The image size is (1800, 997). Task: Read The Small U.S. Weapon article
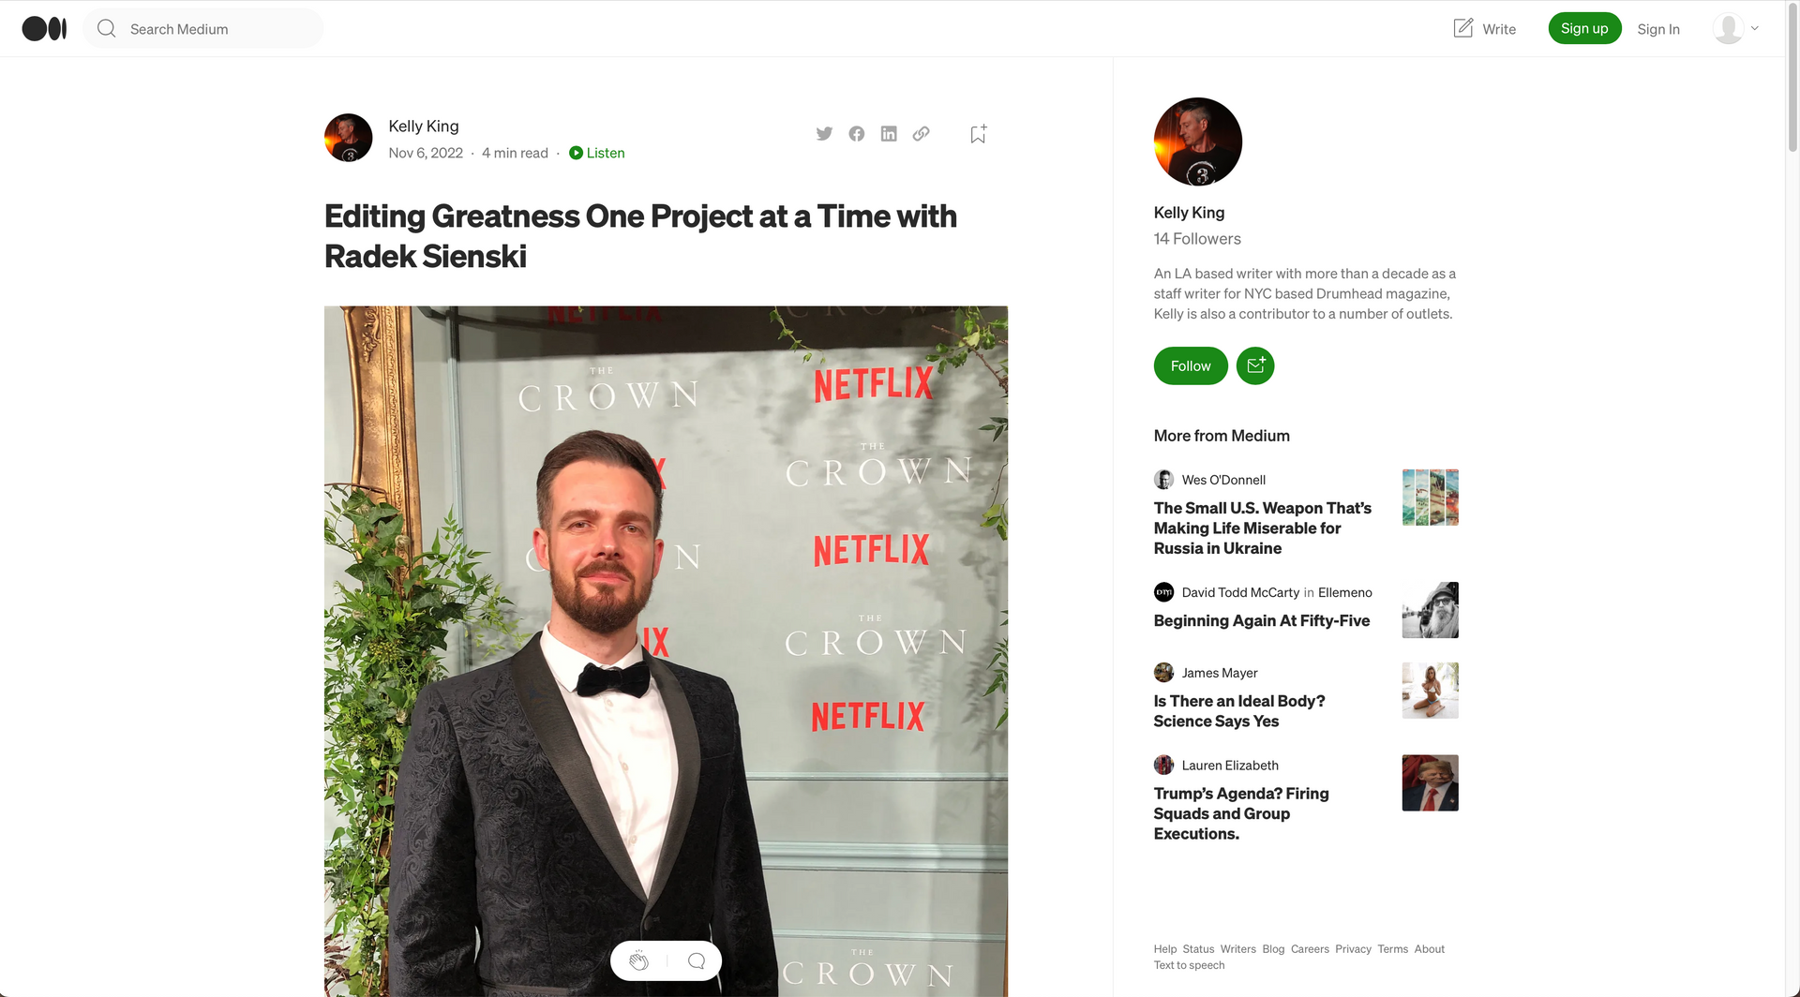tap(1263, 528)
